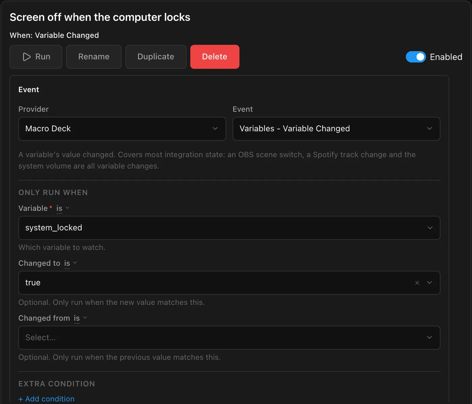This screenshot has width=472, height=404.
Task: Run the automation with the Run button
Action: click(x=36, y=57)
